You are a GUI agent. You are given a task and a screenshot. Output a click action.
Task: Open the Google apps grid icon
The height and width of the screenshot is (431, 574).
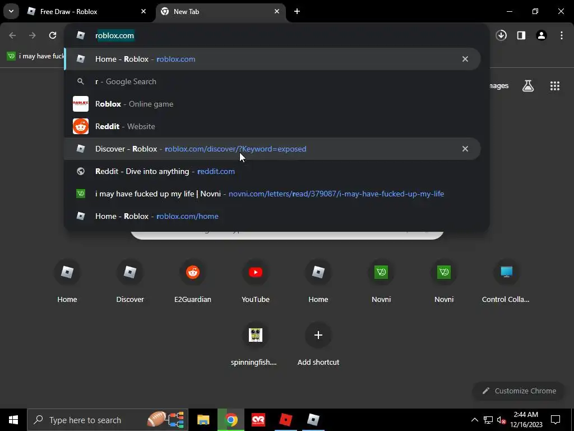[554, 86]
